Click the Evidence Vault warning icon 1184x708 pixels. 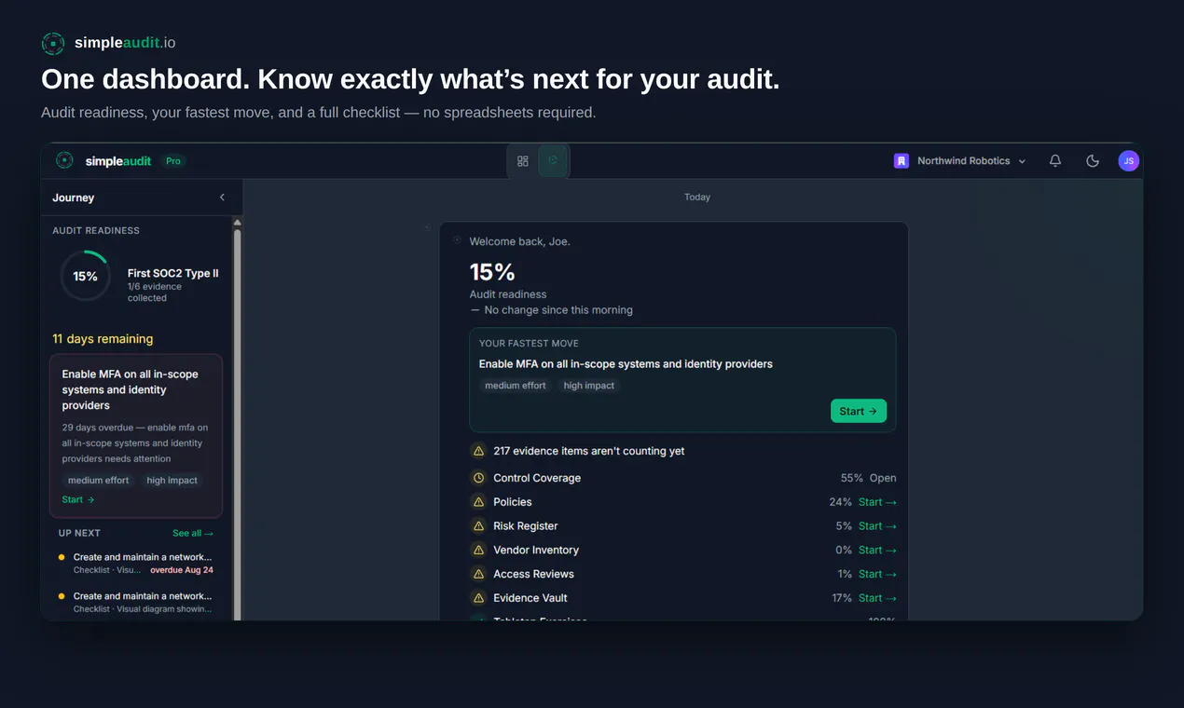click(x=478, y=598)
